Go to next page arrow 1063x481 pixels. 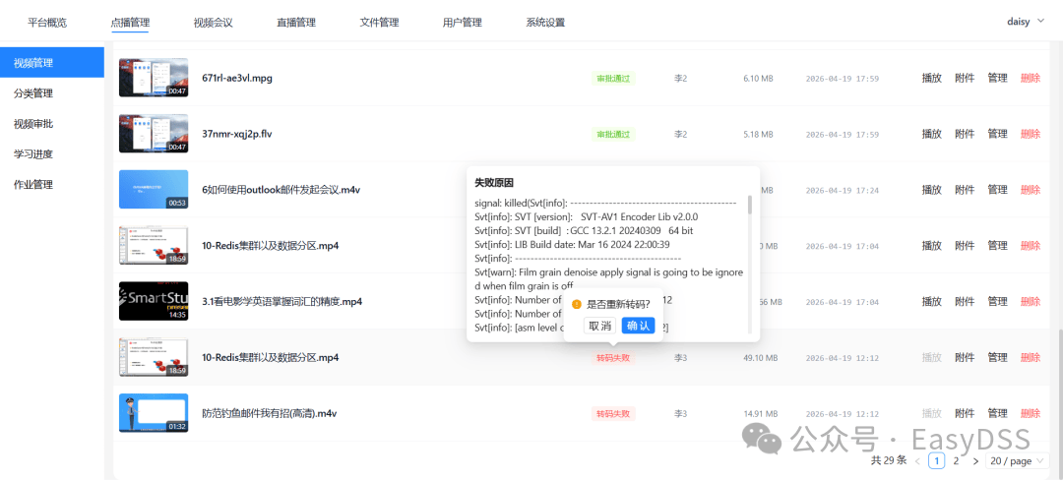pos(974,461)
